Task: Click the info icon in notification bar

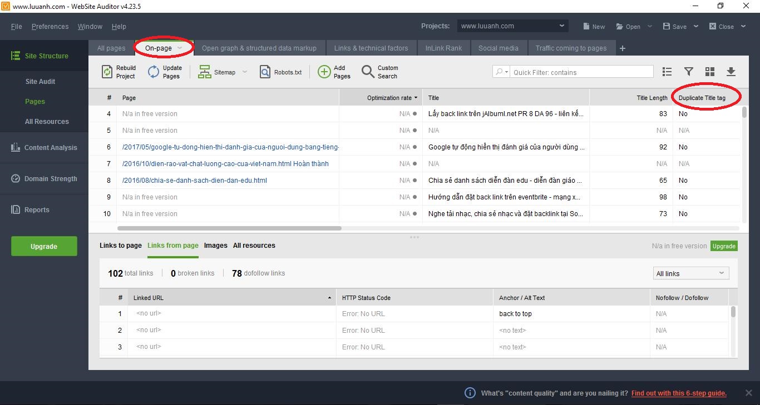Action: [470, 393]
